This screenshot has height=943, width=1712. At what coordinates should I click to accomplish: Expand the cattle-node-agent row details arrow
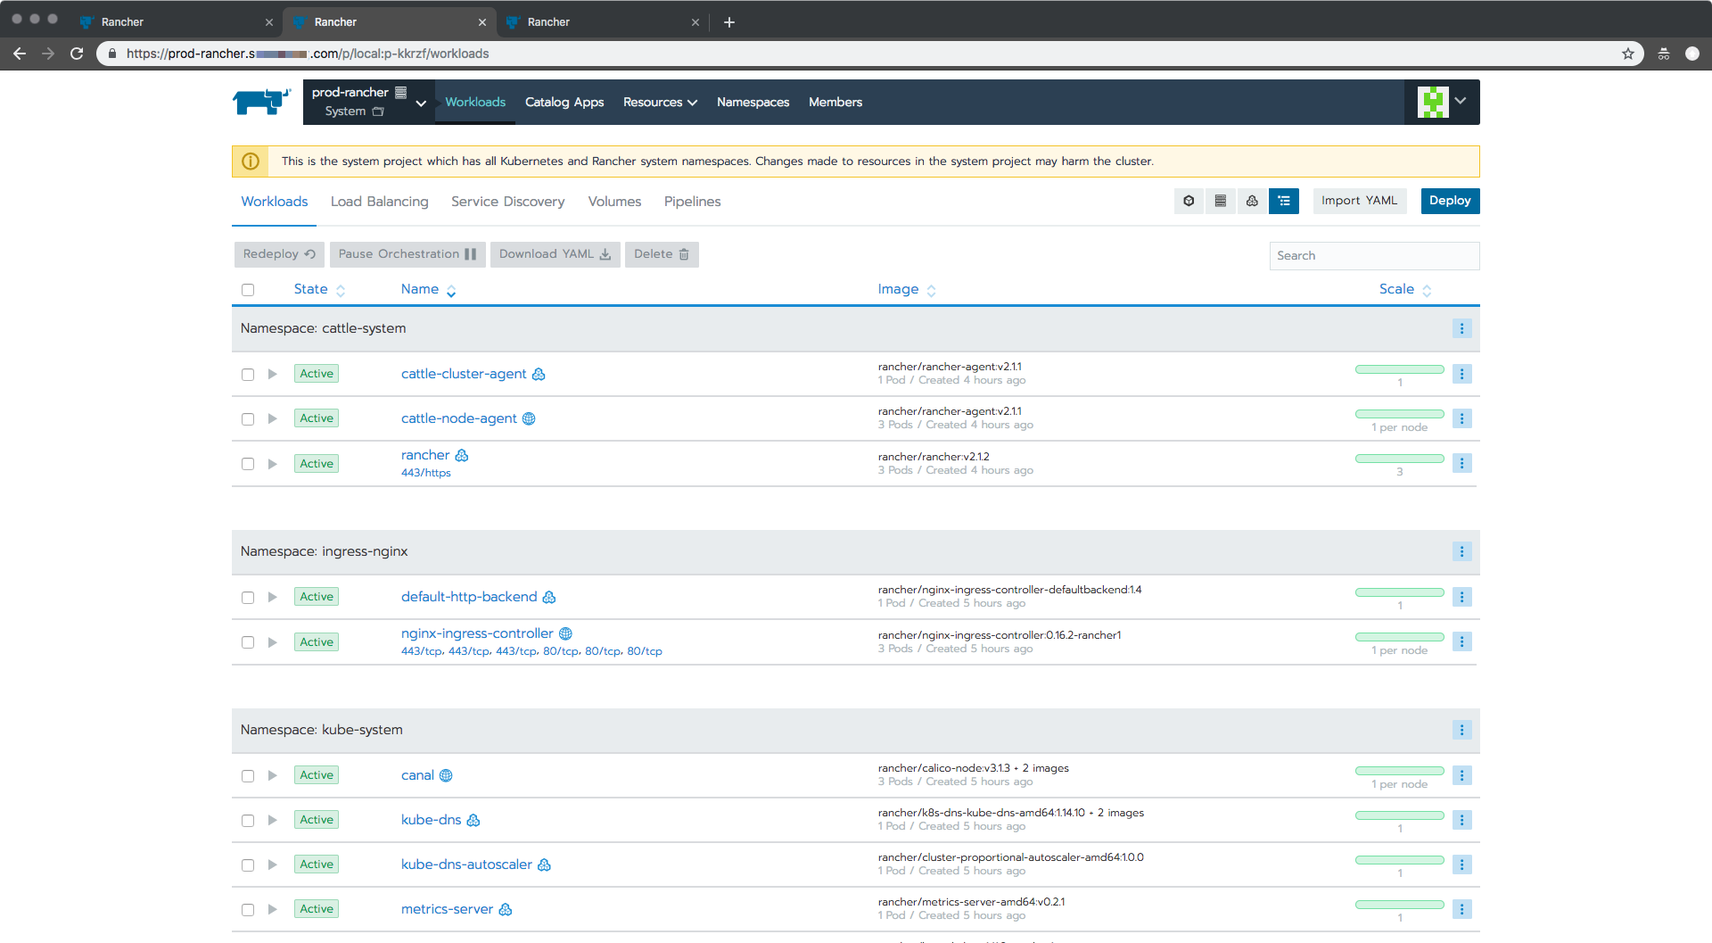272,418
